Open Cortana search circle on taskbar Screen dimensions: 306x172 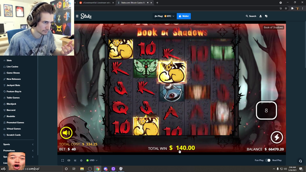[66, 169]
